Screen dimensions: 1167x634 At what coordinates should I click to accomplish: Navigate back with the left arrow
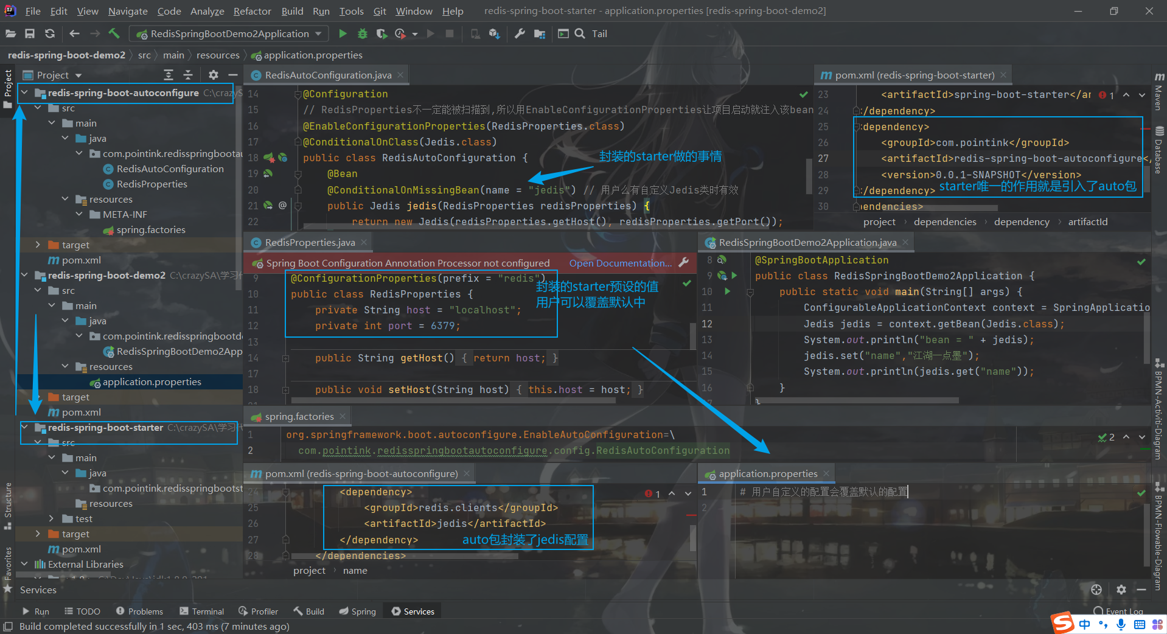coord(74,34)
